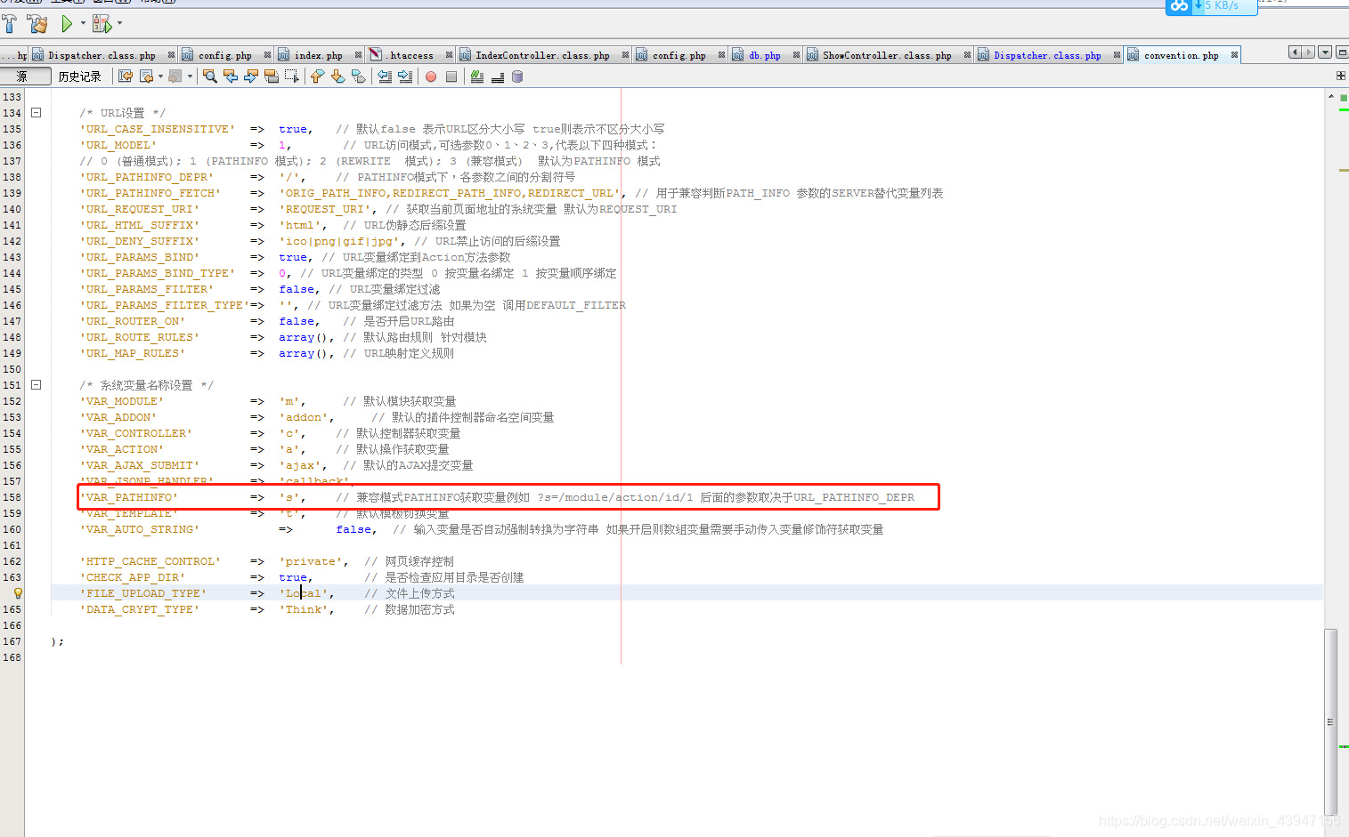Close the db.php tab
Viewport: 1349px width, 837px height.
point(797,55)
